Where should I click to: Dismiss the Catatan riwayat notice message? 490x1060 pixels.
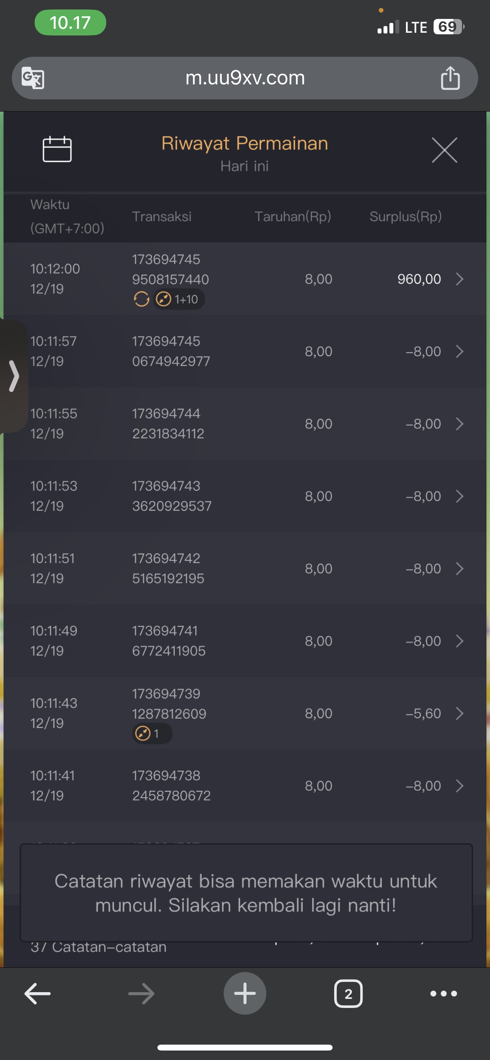[246, 893]
